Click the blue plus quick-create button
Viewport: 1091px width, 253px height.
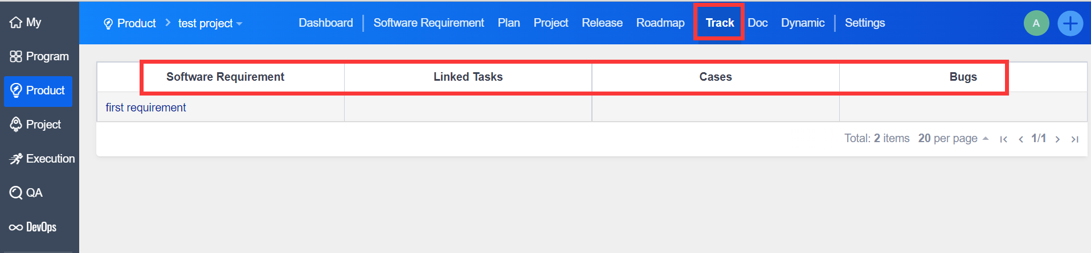(1070, 23)
